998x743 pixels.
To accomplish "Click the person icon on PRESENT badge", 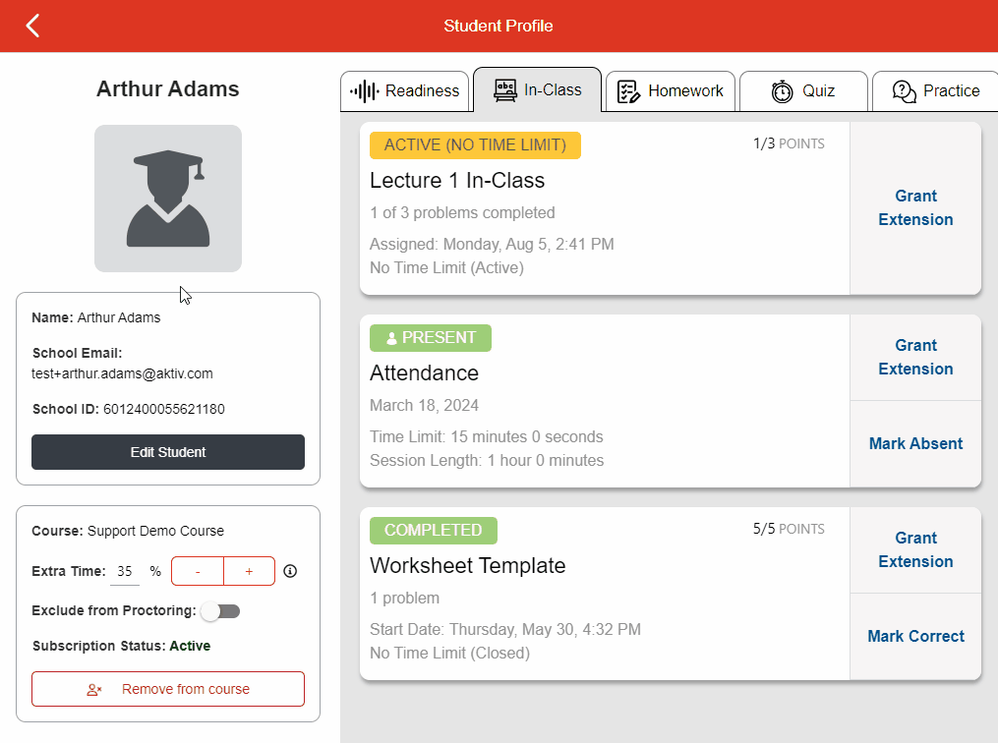I will [391, 338].
